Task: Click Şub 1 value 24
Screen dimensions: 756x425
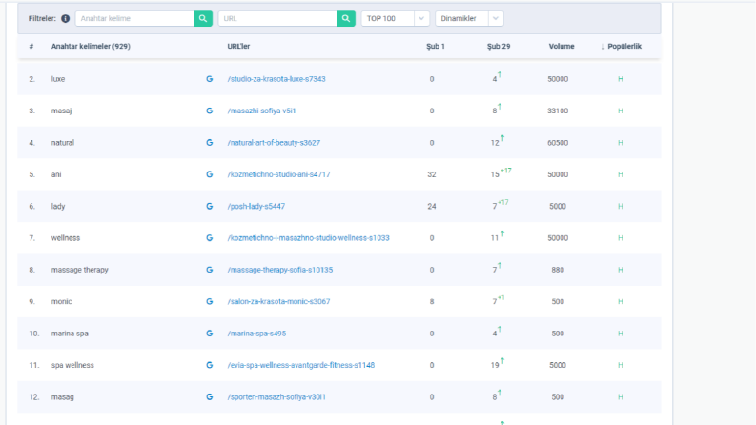Action: click(432, 206)
